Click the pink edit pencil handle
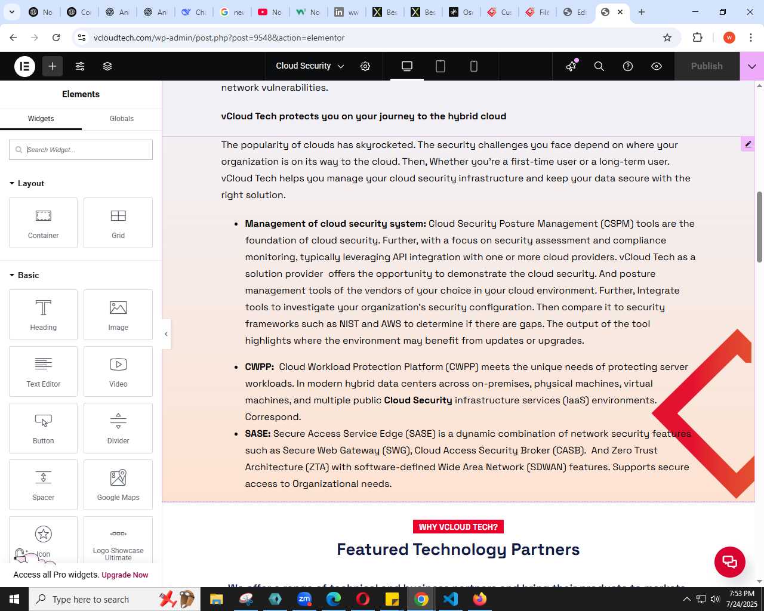This screenshot has width=764, height=611. coord(747,144)
